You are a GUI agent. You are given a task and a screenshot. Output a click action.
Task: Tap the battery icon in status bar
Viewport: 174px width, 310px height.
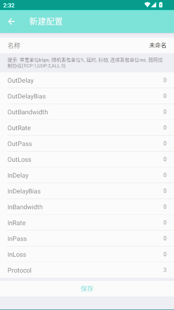click(x=161, y=5)
